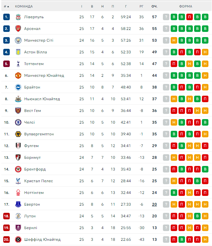Image resolution: width=212 pixels, height=246 pixels.
Task: Click the Everton club crest icon
Action: (x=18, y=204)
